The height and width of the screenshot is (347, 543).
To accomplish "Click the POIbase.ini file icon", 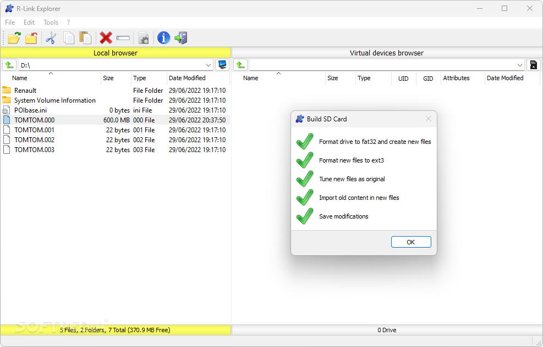I will (x=6, y=110).
